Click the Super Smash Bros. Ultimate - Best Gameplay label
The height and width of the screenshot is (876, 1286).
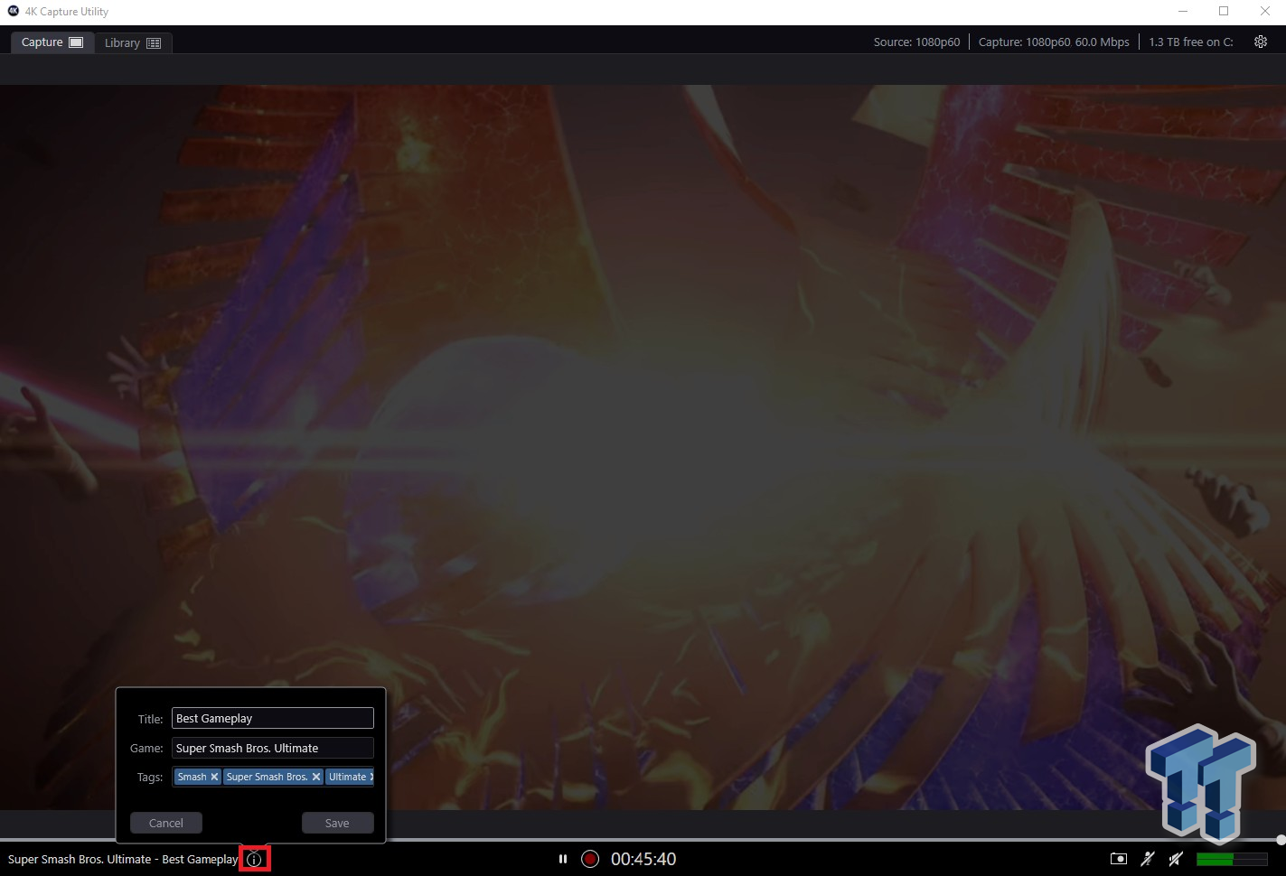pos(123,859)
